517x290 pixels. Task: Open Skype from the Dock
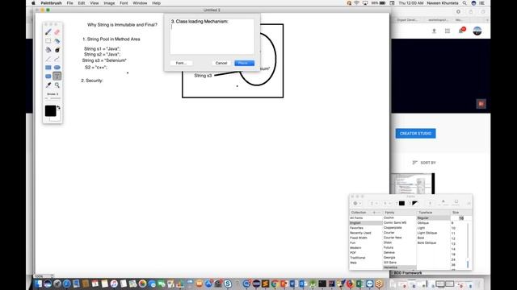(228, 284)
